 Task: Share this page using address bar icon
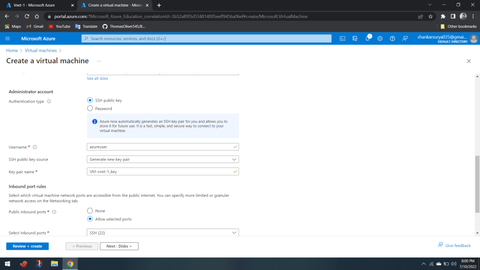[x=421, y=16]
